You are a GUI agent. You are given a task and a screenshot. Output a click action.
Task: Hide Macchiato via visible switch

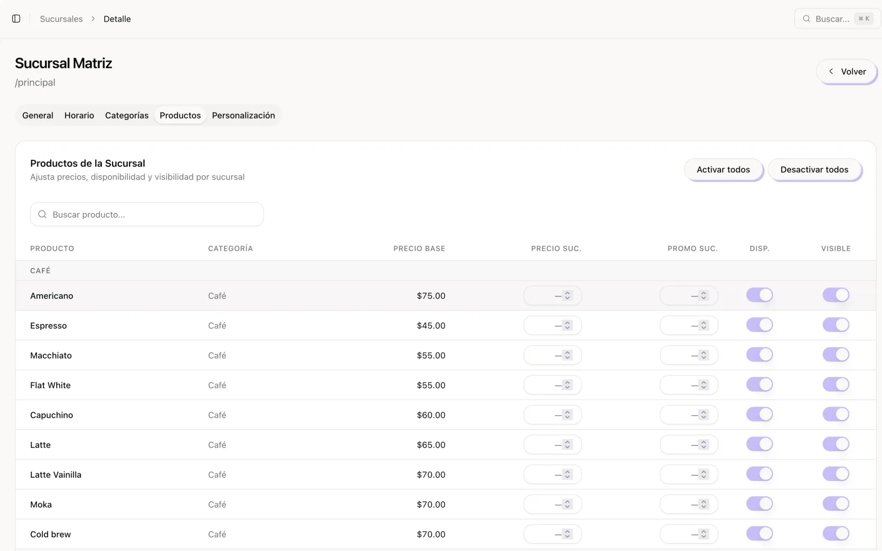coord(836,355)
